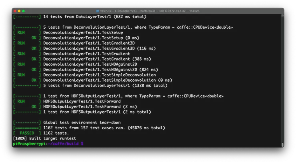Click OK line "TestForward (2 ms)"
The width and height of the screenshot is (296, 163).
point(75,106)
